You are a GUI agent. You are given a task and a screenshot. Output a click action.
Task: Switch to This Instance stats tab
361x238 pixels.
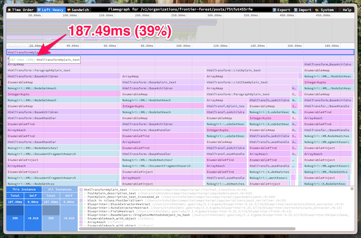tap(24, 189)
